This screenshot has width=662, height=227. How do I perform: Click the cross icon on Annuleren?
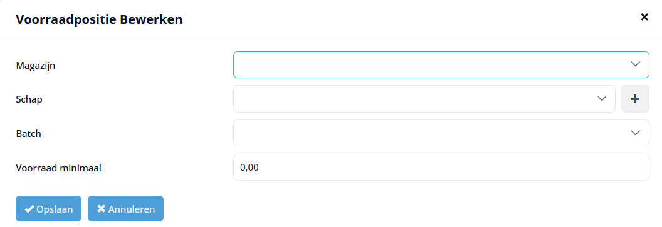[102, 209]
